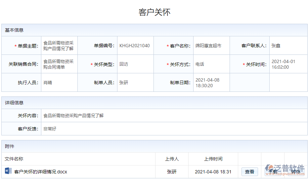Click the 客户反馈 value 非常好
The height and width of the screenshot is (179, 308).
pos(50,129)
